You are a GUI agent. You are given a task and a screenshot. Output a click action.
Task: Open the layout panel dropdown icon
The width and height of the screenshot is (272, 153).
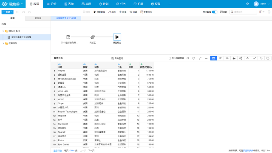click(262, 12)
